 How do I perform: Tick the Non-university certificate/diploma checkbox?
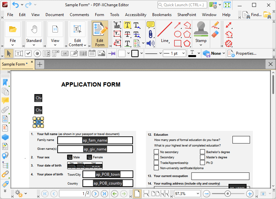pos(156,168)
